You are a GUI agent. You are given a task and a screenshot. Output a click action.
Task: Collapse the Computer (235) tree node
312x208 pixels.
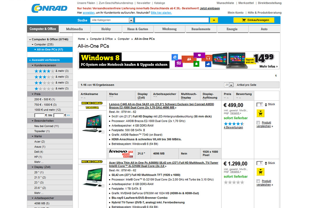coord(33,44)
